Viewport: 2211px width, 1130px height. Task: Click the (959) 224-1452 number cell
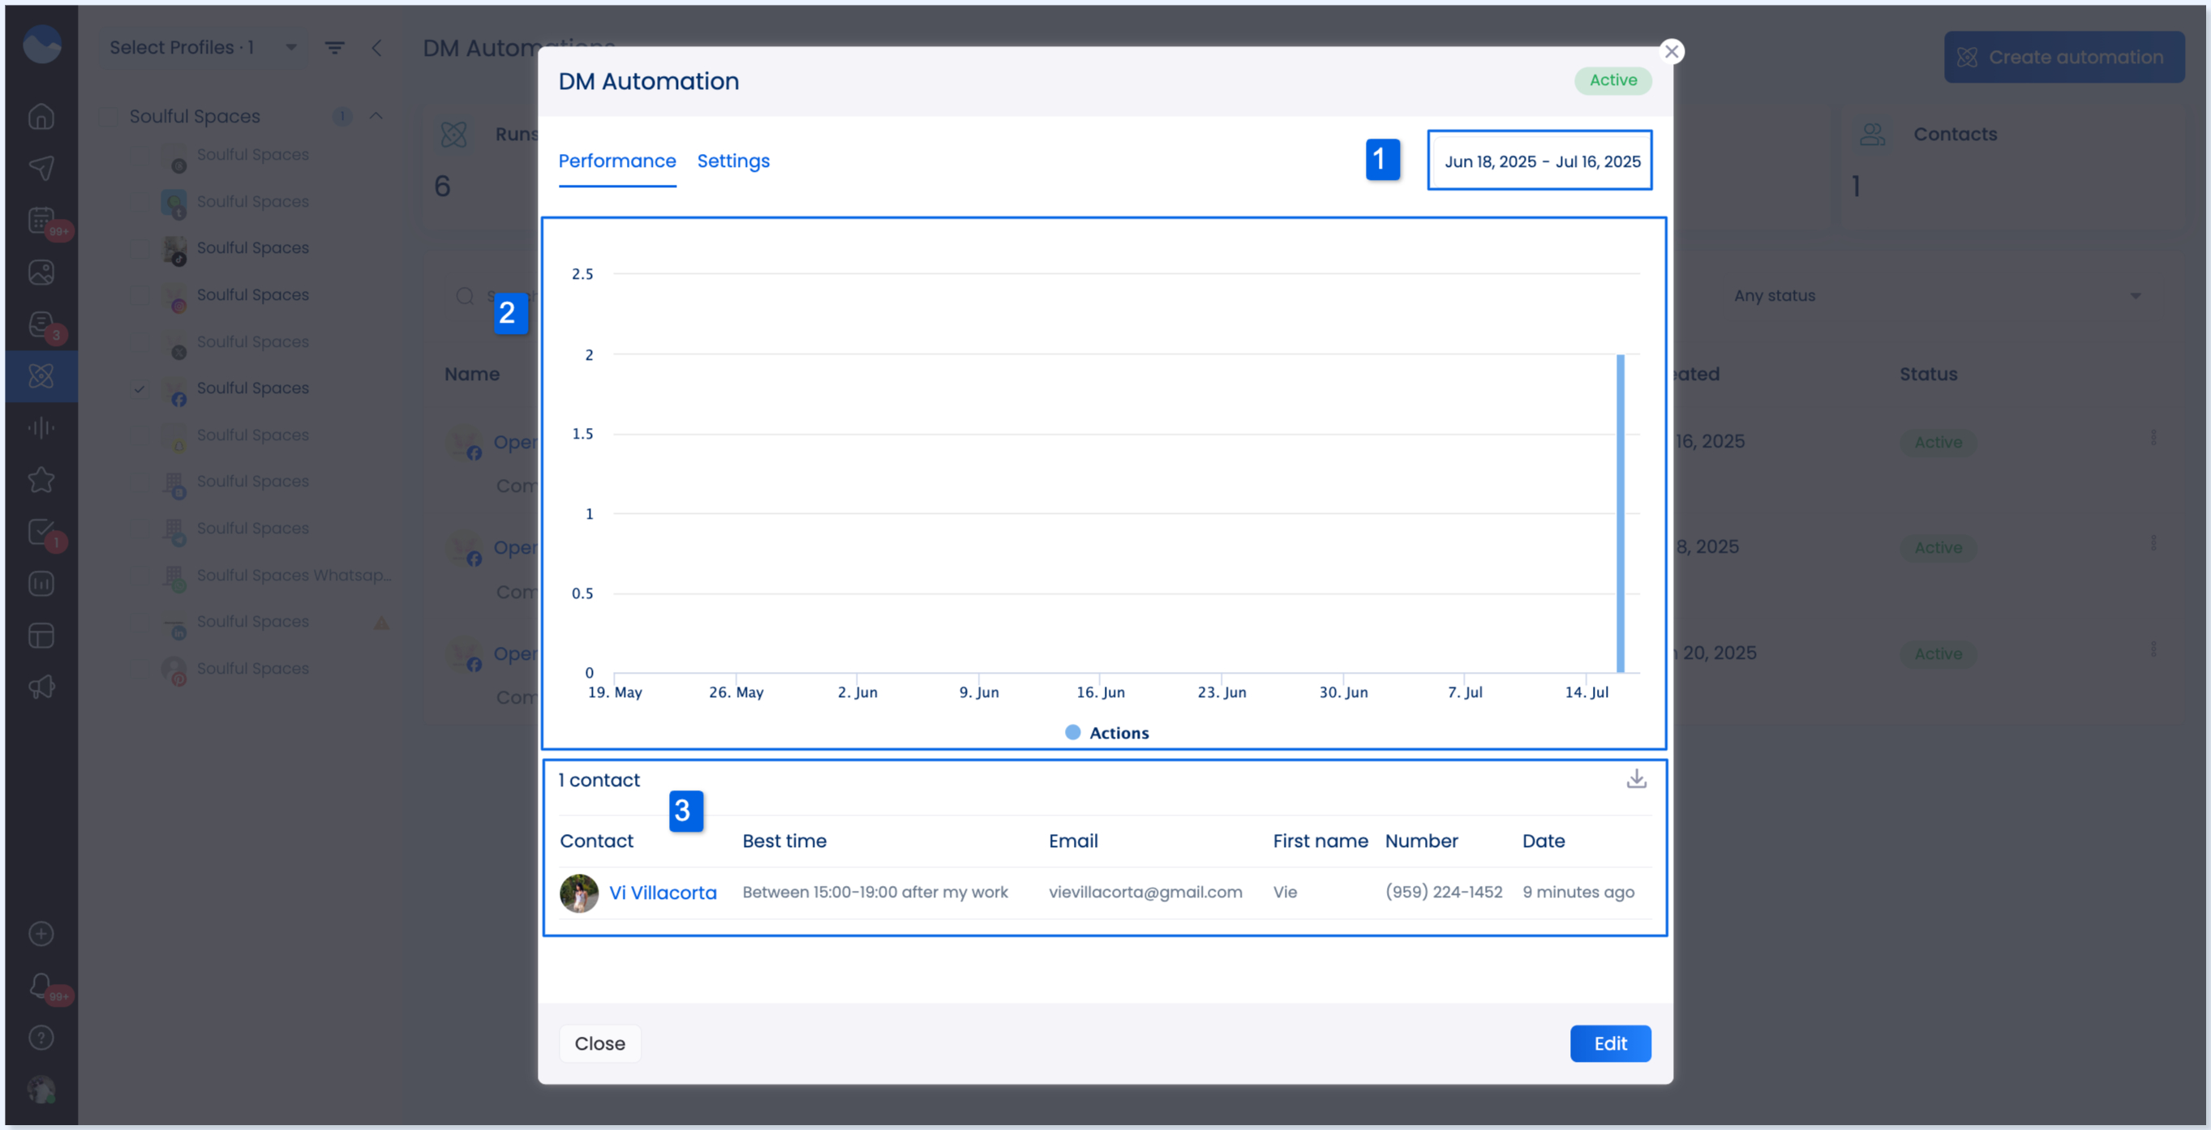(x=1444, y=892)
